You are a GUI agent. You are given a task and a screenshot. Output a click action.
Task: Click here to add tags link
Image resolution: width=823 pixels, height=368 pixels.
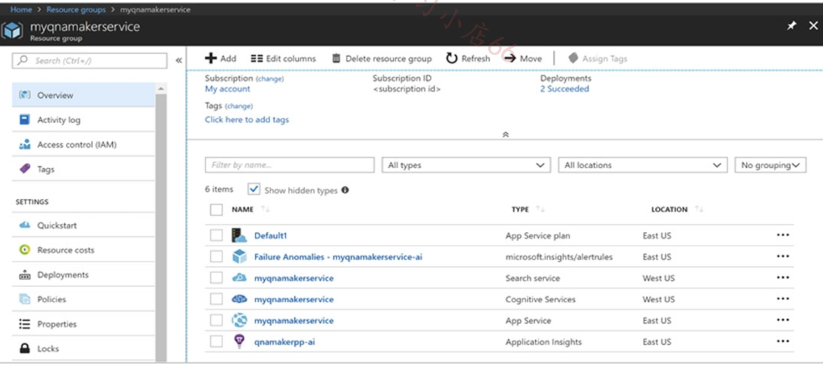click(247, 120)
